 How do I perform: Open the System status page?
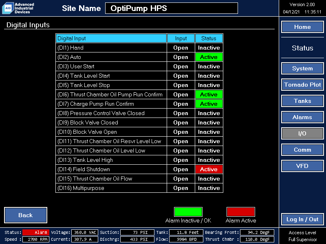[302, 68]
